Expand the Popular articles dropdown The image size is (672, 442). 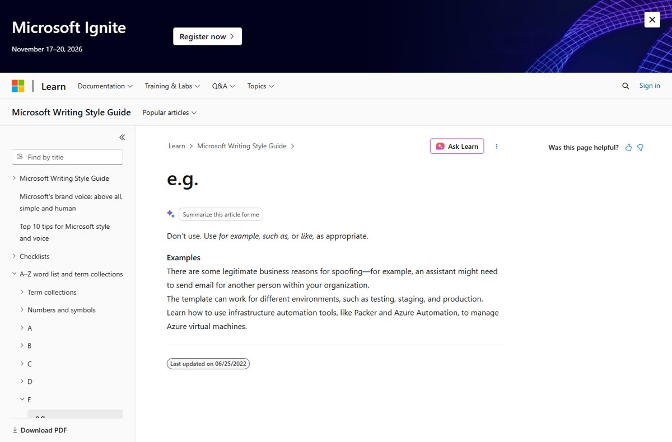point(170,112)
